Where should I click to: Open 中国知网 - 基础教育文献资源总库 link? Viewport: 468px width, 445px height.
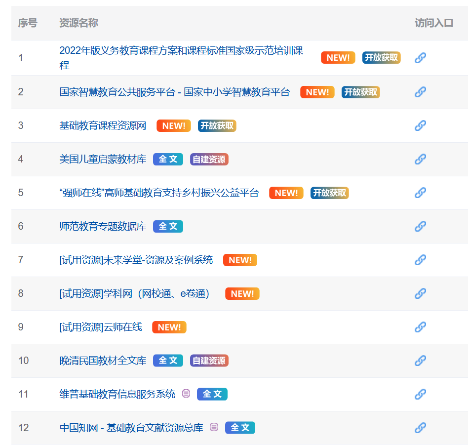131,428
